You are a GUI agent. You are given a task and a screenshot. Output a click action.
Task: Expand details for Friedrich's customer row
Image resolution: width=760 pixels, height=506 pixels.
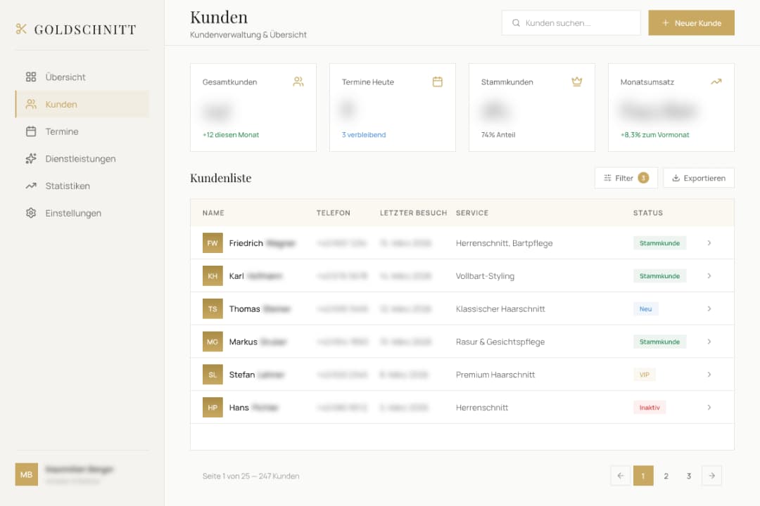pos(709,242)
